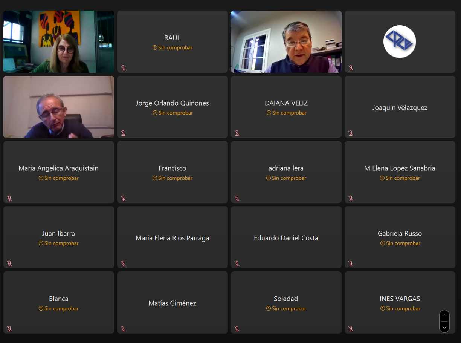Click M Elena Lopez Sanabria's muted mic icon

(351, 198)
